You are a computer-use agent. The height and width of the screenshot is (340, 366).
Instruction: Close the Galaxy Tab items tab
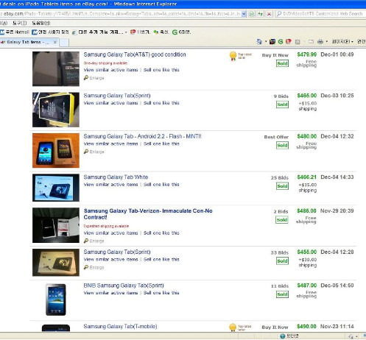pos(55,42)
